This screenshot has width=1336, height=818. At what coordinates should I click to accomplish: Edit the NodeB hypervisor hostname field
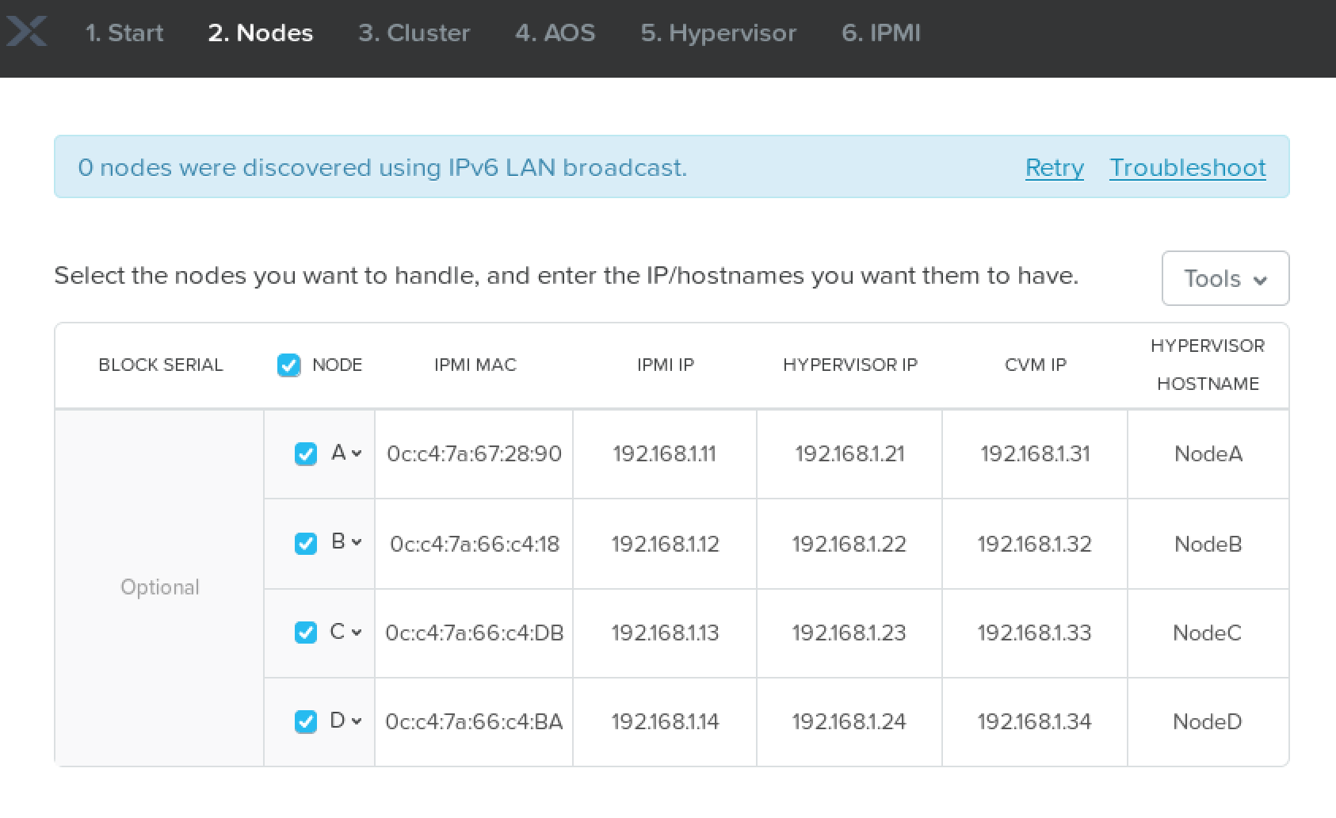1208,544
